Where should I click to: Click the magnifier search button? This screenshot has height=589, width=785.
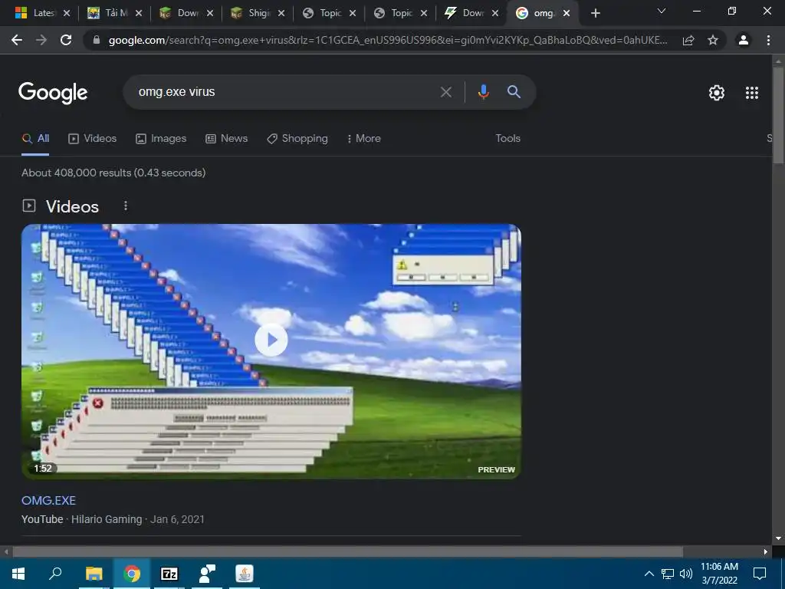tap(514, 92)
